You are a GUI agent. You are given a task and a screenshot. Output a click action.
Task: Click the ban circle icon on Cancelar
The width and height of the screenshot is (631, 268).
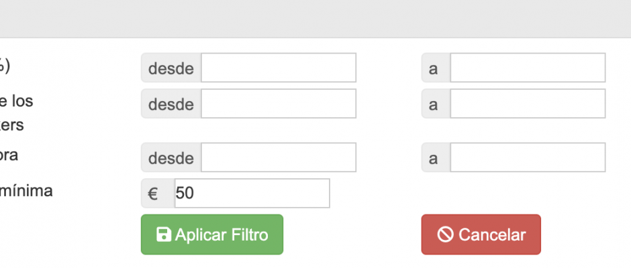(x=446, y=234)
